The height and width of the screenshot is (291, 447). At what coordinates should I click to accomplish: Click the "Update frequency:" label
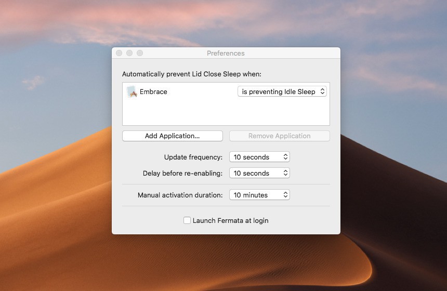coord(193,157)
